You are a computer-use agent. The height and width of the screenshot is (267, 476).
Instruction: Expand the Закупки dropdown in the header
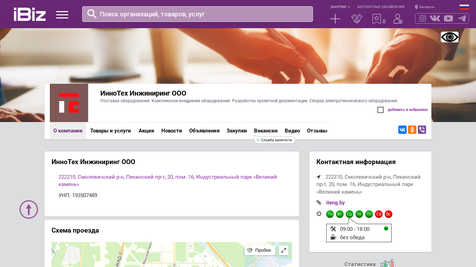click(x=340, y=7)
